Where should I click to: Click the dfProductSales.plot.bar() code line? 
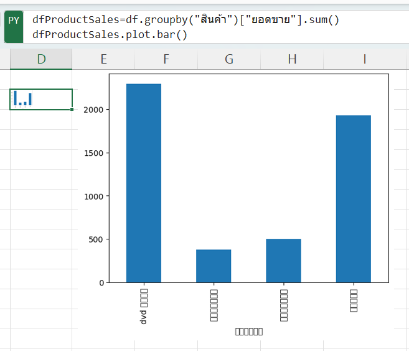pyautogui.click(x=110, y=35)
